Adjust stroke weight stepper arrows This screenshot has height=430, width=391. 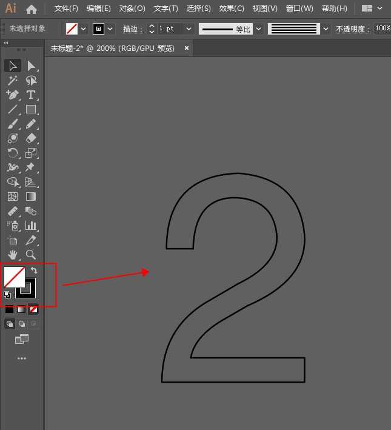(152, 29)
